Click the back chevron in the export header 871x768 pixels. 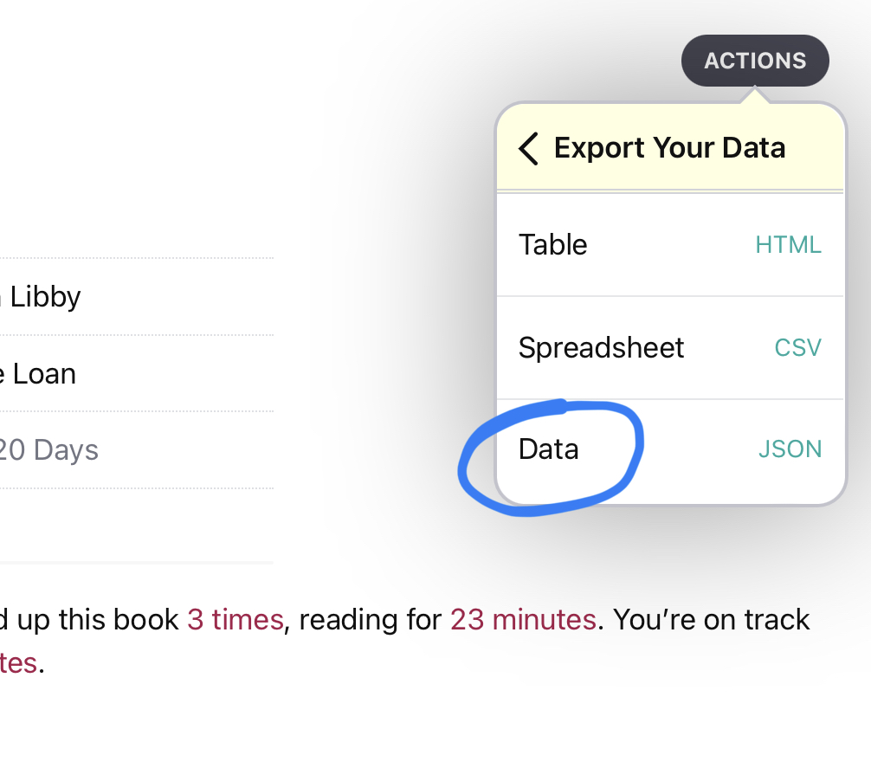pyautogui.click(x=529, y=148)
